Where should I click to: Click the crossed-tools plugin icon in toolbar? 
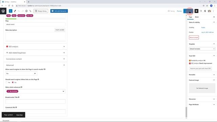(x=205, y=11)
